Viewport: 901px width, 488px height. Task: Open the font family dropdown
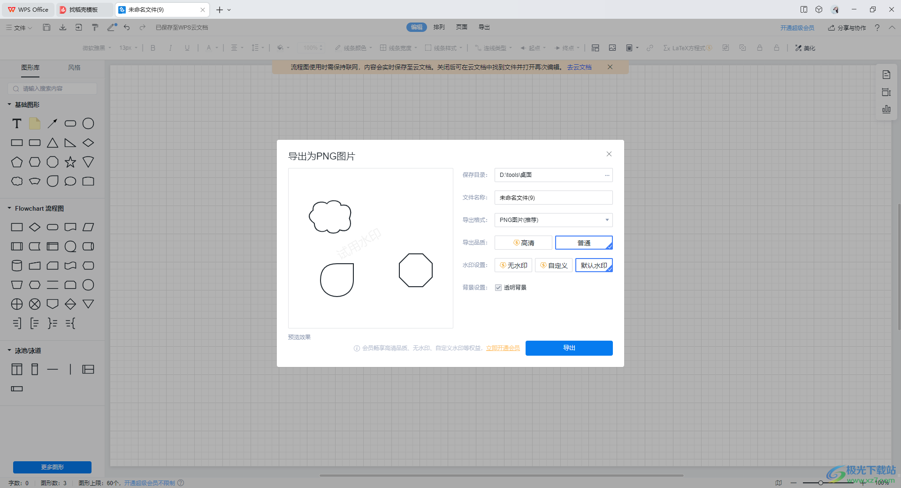pos(97,48)
